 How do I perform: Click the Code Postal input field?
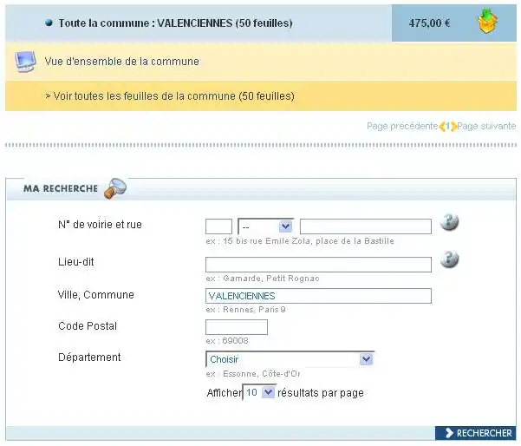pos(237,327)
